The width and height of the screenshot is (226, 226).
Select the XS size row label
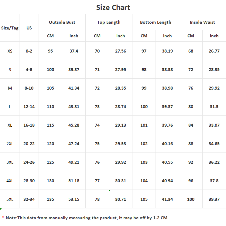(x=10, y=51)
